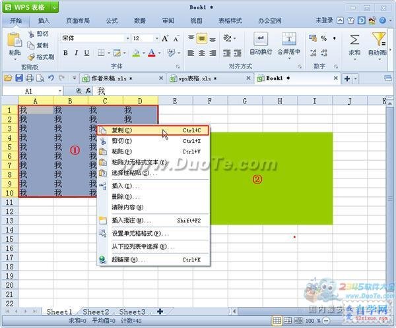Click the formula bar input field

pos(244,91)
